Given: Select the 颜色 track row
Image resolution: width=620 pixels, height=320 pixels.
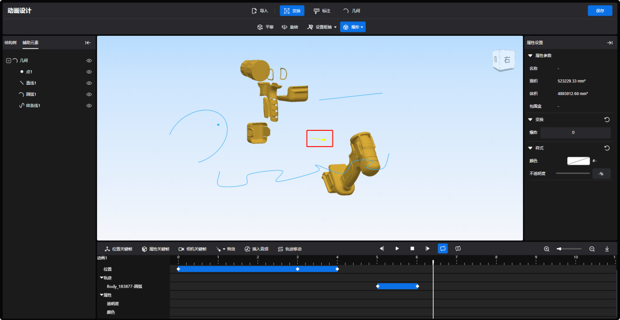Looking at the screenshot, I should pos(111,312).
